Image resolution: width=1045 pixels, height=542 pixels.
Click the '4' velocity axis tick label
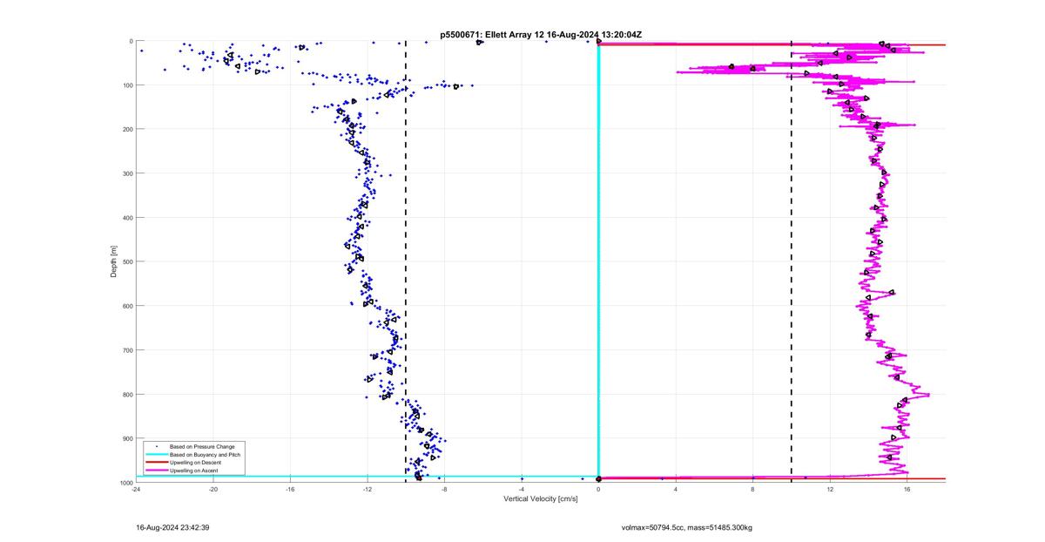(676, 490)
